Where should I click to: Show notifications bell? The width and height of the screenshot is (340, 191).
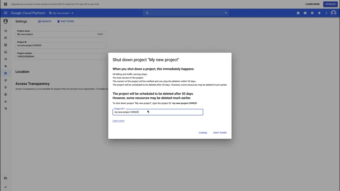pos(319,13)
